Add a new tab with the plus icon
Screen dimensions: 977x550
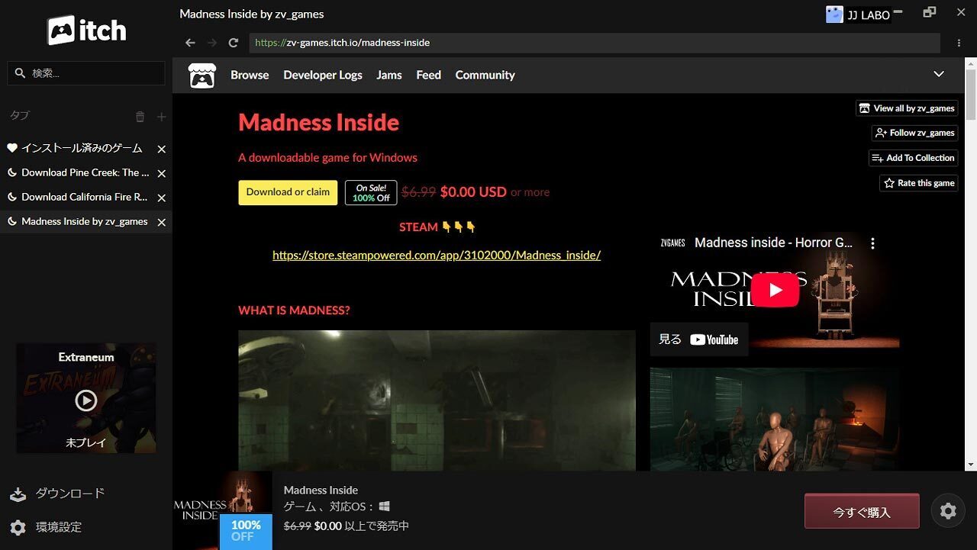tap(161, 117)
